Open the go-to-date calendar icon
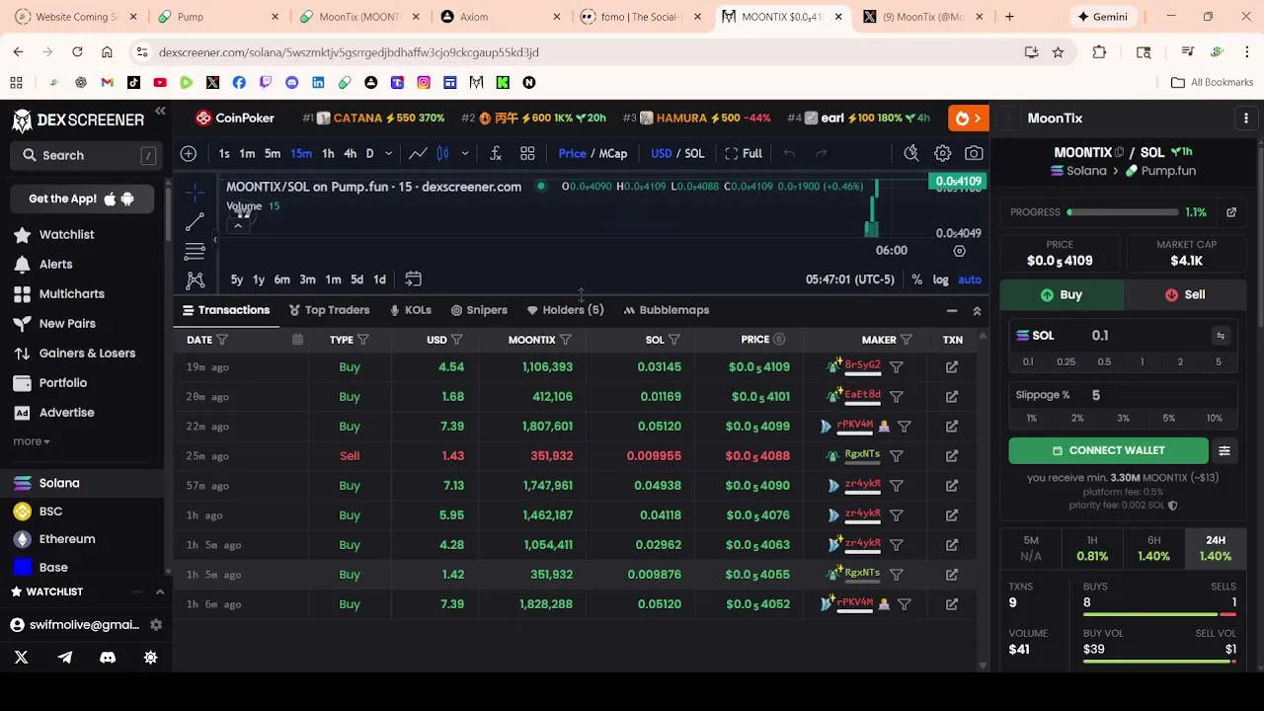The height and width of the screenshot is (711, 1264). [413, 279]
